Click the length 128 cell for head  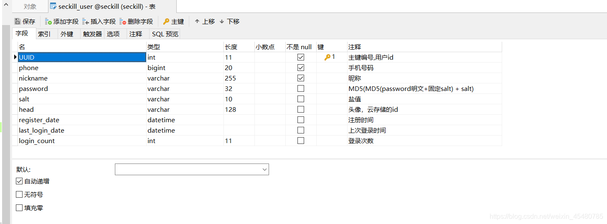(239, 109)
